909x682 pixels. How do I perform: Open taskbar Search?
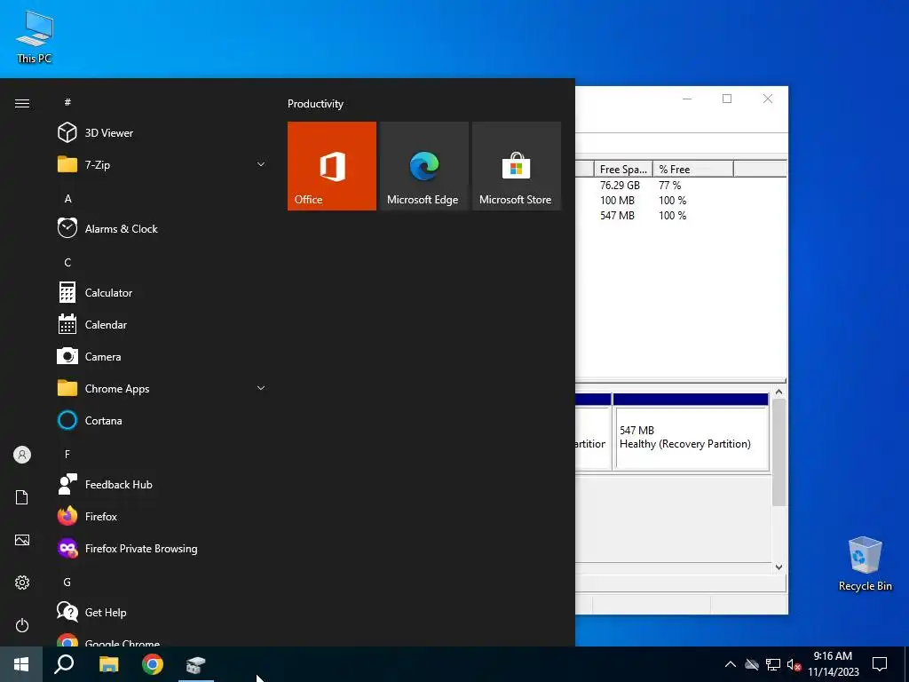[64, 664]
